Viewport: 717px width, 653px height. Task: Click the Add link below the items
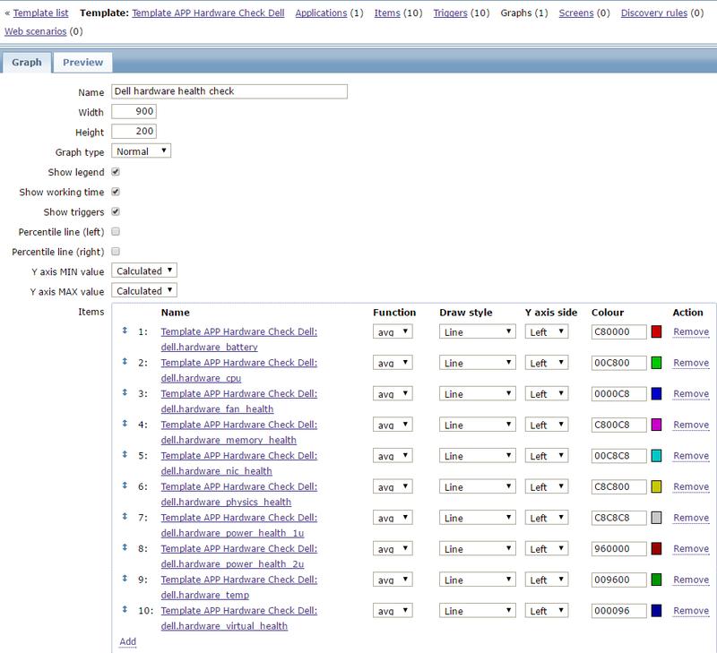(x=127, y=641)
